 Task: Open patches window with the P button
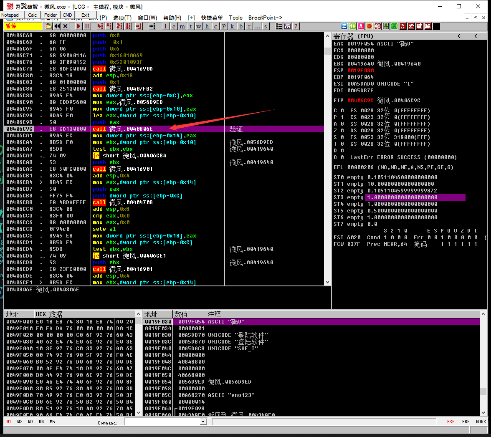pyautogui.click(x=224, y=26)
